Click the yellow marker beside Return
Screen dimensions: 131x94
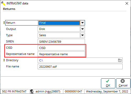tap(4, 23)
